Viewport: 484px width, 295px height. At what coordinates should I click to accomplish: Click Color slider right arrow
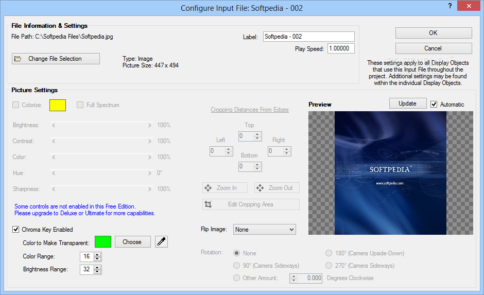pyautogui.click(x=150, y=157)
